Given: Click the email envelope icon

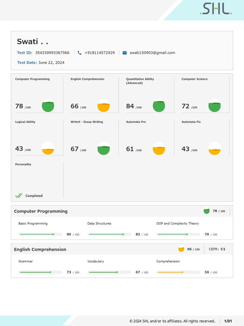Looking at the screenshot, I should click(125, 53).
